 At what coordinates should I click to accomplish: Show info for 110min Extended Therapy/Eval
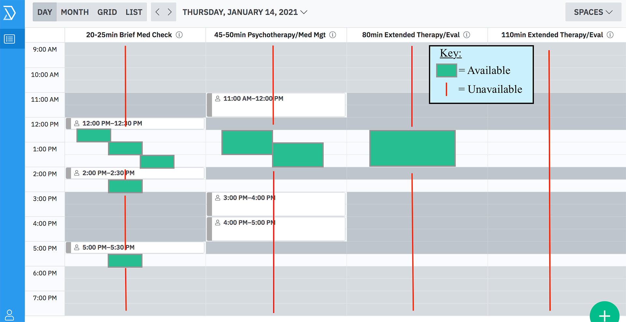(610, 35)
